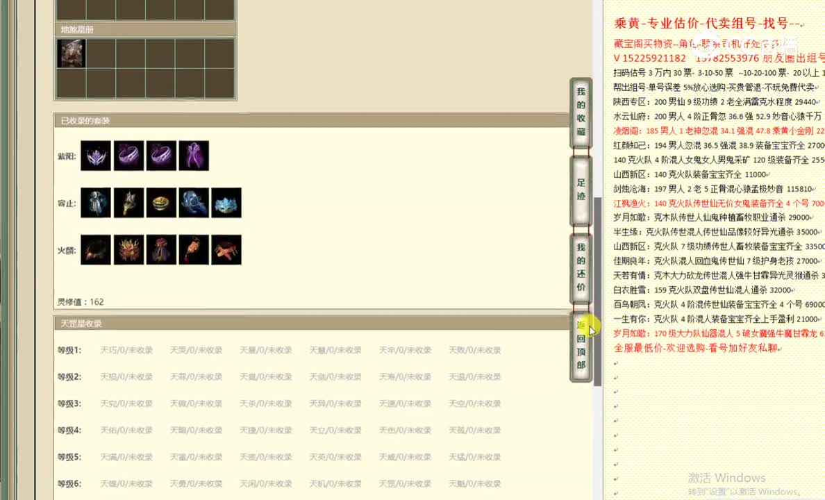Click the purple ring icon beside the mask
Screen dimensions: 825x500
[128, 156]
